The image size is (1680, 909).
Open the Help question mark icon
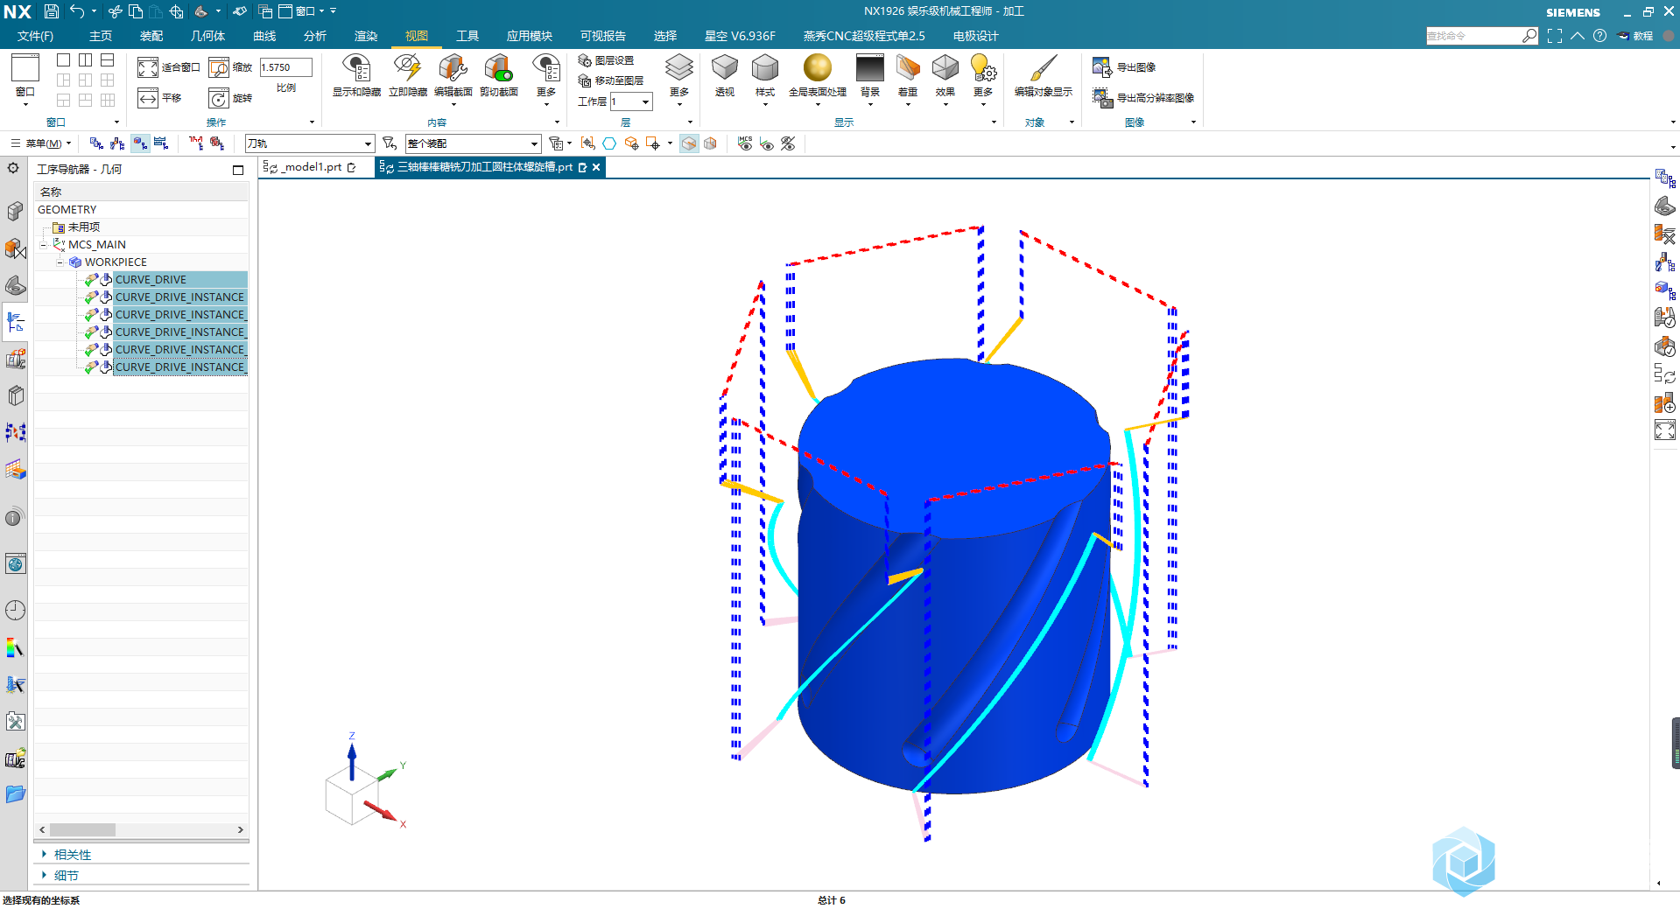coord(1600,36)
